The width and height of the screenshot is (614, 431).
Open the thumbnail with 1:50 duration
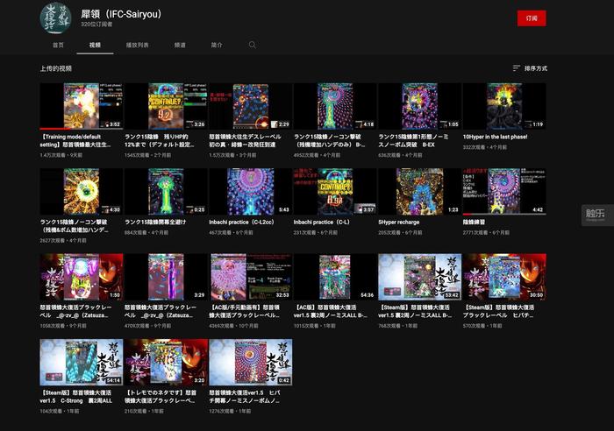[82, 277]
